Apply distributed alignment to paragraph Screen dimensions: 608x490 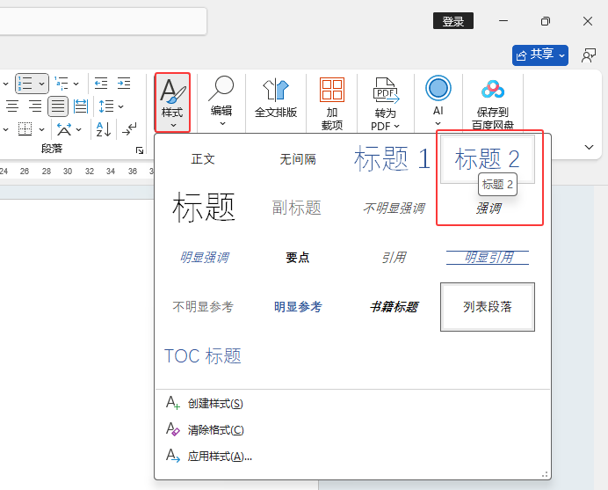(81, 106)
